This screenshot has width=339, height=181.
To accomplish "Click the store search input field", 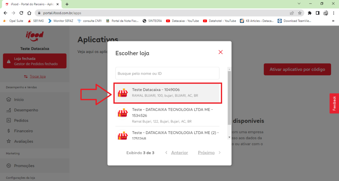I will [167, 73].
